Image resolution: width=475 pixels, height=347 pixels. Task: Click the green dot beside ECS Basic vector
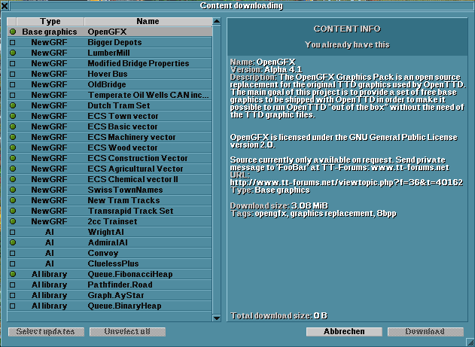tap(13, 126)
